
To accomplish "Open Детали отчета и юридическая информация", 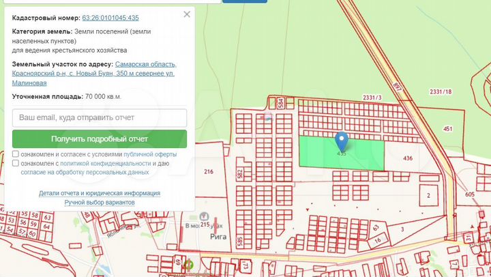I will point(100,193).
